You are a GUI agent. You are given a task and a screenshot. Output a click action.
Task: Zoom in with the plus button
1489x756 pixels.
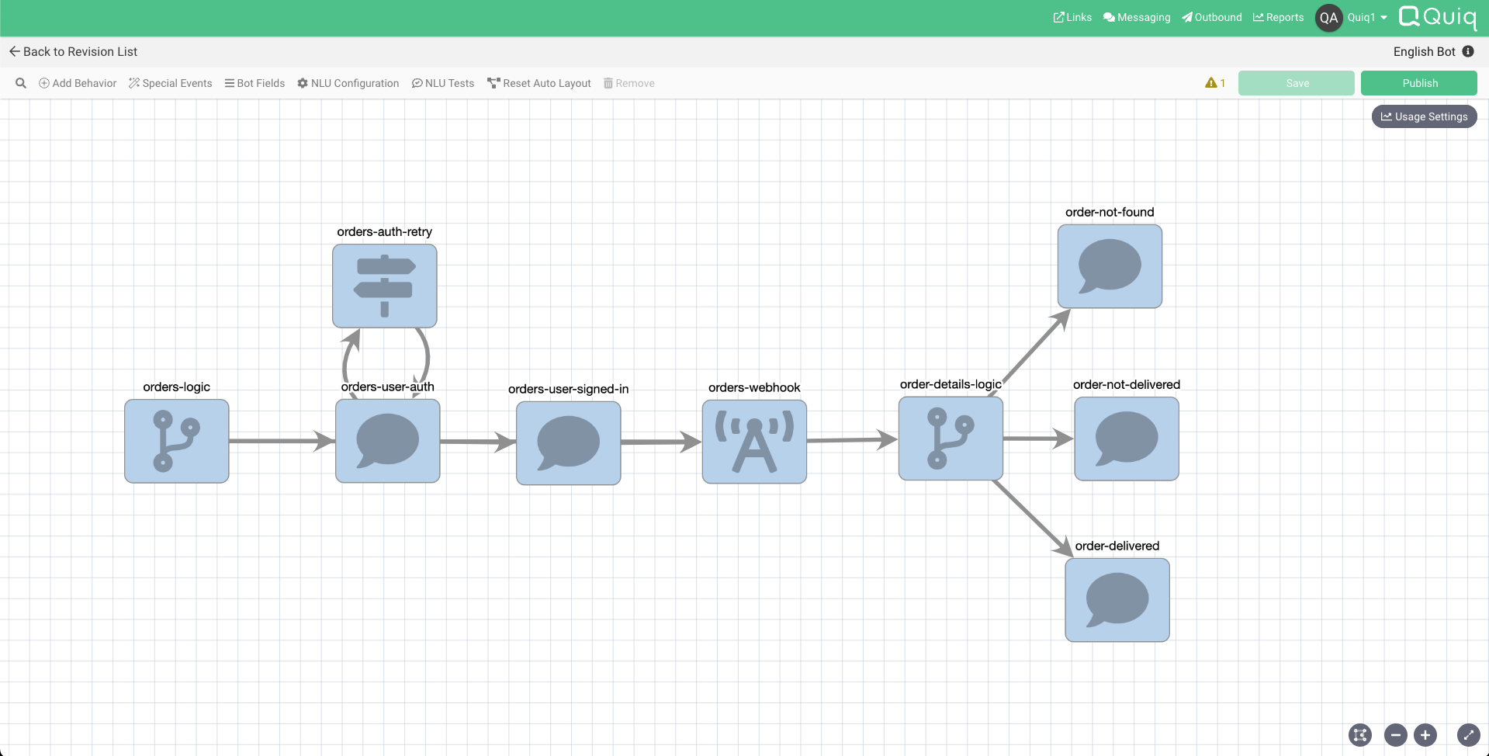point(1425,734)
